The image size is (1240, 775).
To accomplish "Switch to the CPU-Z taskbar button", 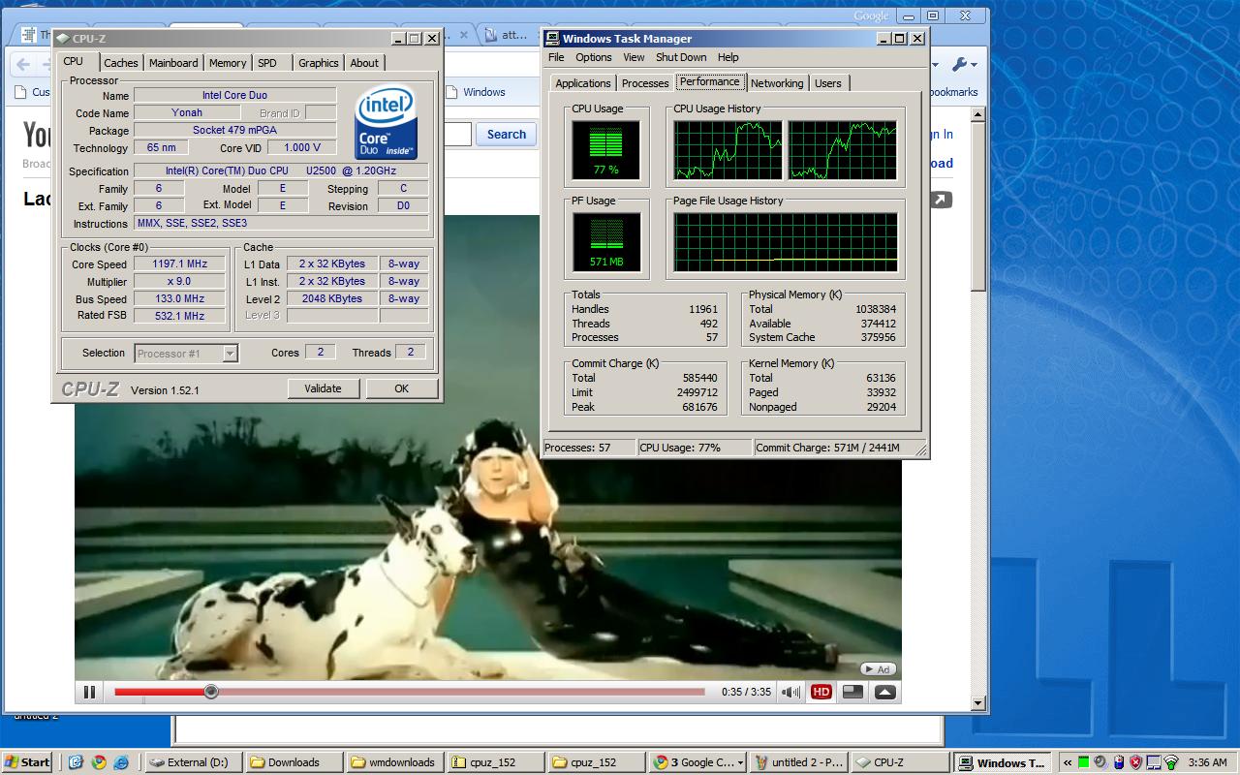I will [x=900, y=762].
